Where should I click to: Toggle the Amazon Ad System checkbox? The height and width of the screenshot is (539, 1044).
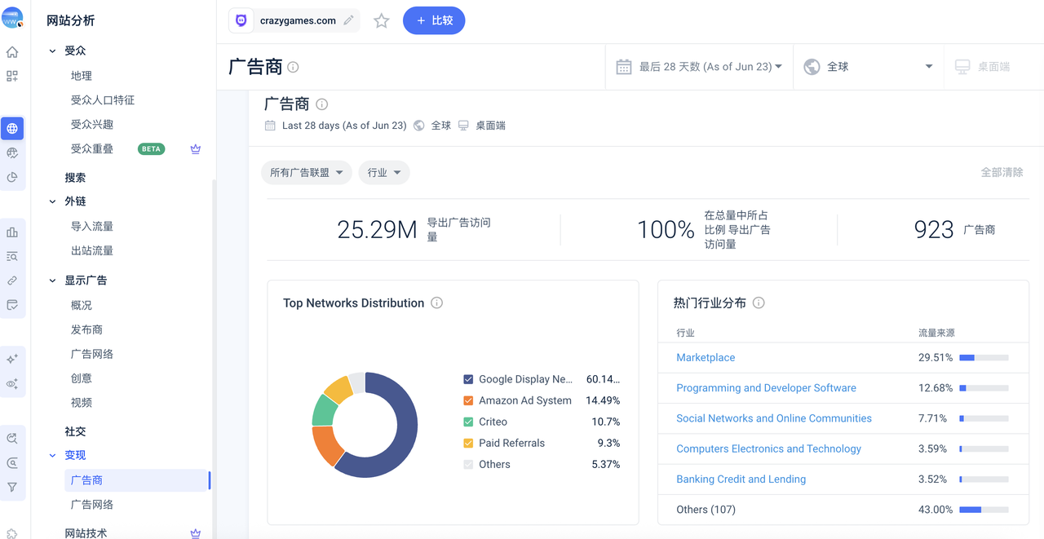pos(468,400)
